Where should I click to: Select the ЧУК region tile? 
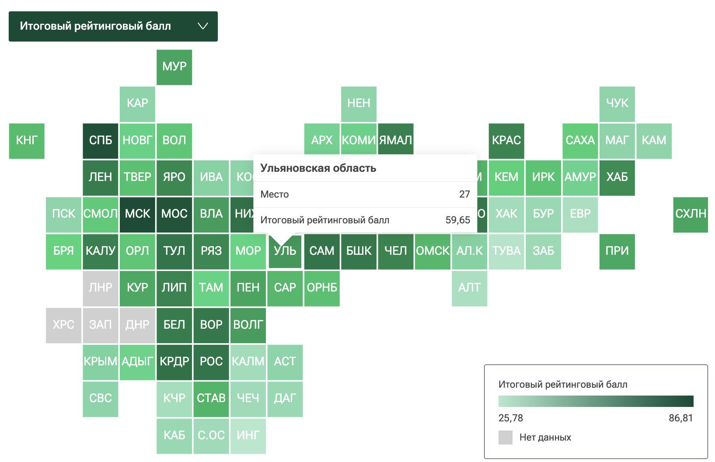(x=617, y=104)
